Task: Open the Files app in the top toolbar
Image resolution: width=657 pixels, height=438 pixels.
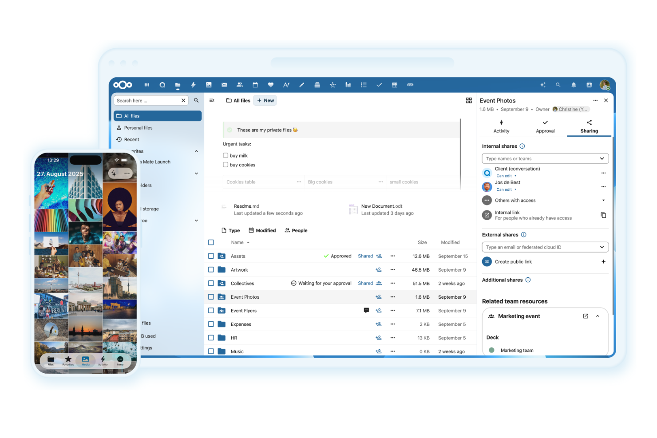Action: 178,85
